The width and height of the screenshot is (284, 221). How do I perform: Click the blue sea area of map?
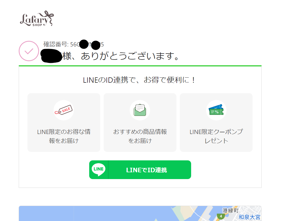click(x=94, y=214)
